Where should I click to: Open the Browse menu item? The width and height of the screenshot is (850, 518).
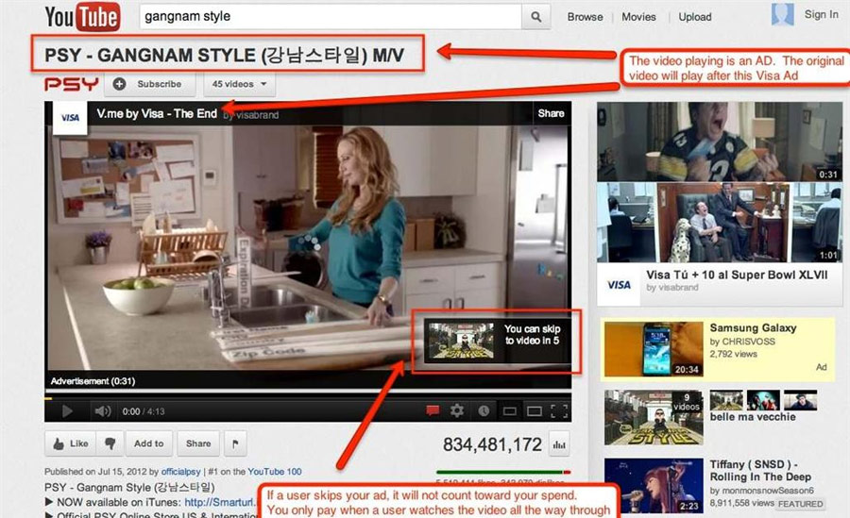585,17
